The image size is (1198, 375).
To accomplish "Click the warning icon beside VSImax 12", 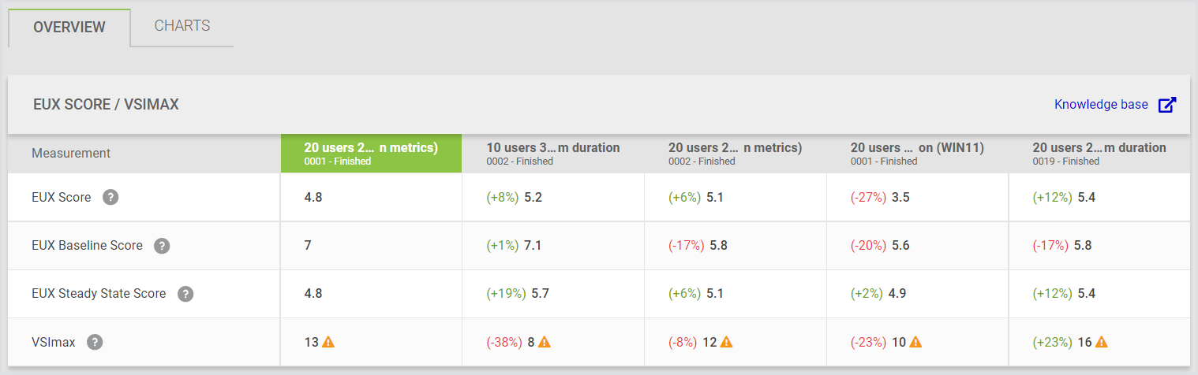I will click(x=727, y=342).
